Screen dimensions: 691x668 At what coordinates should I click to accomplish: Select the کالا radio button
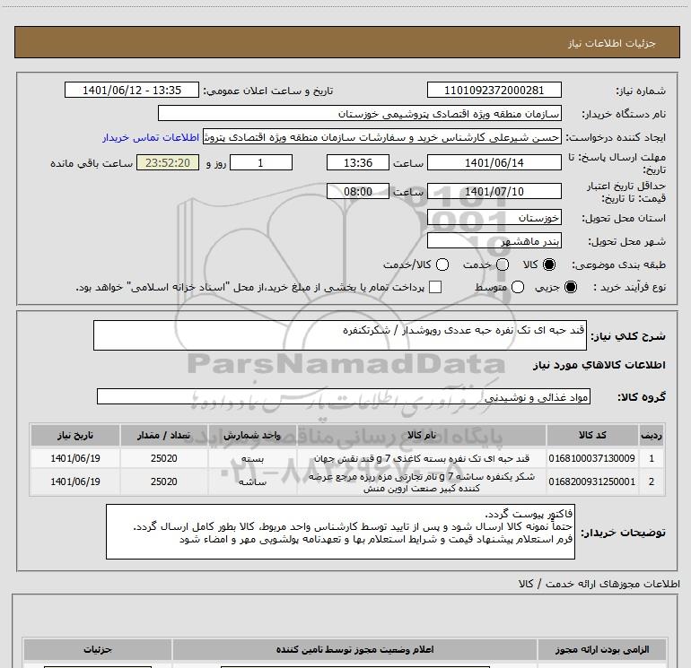point(549,265)
